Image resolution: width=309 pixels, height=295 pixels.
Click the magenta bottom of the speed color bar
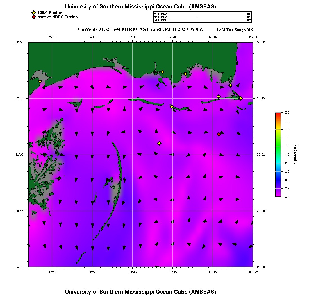(x=278, y=195)
